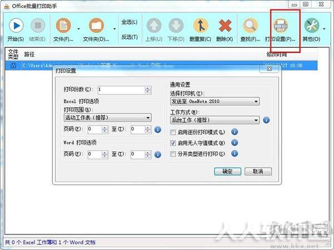This screenshot has width=334, height=250.
Task: Click Word 至 end-page spinner arrows
Action: [148, 154]
